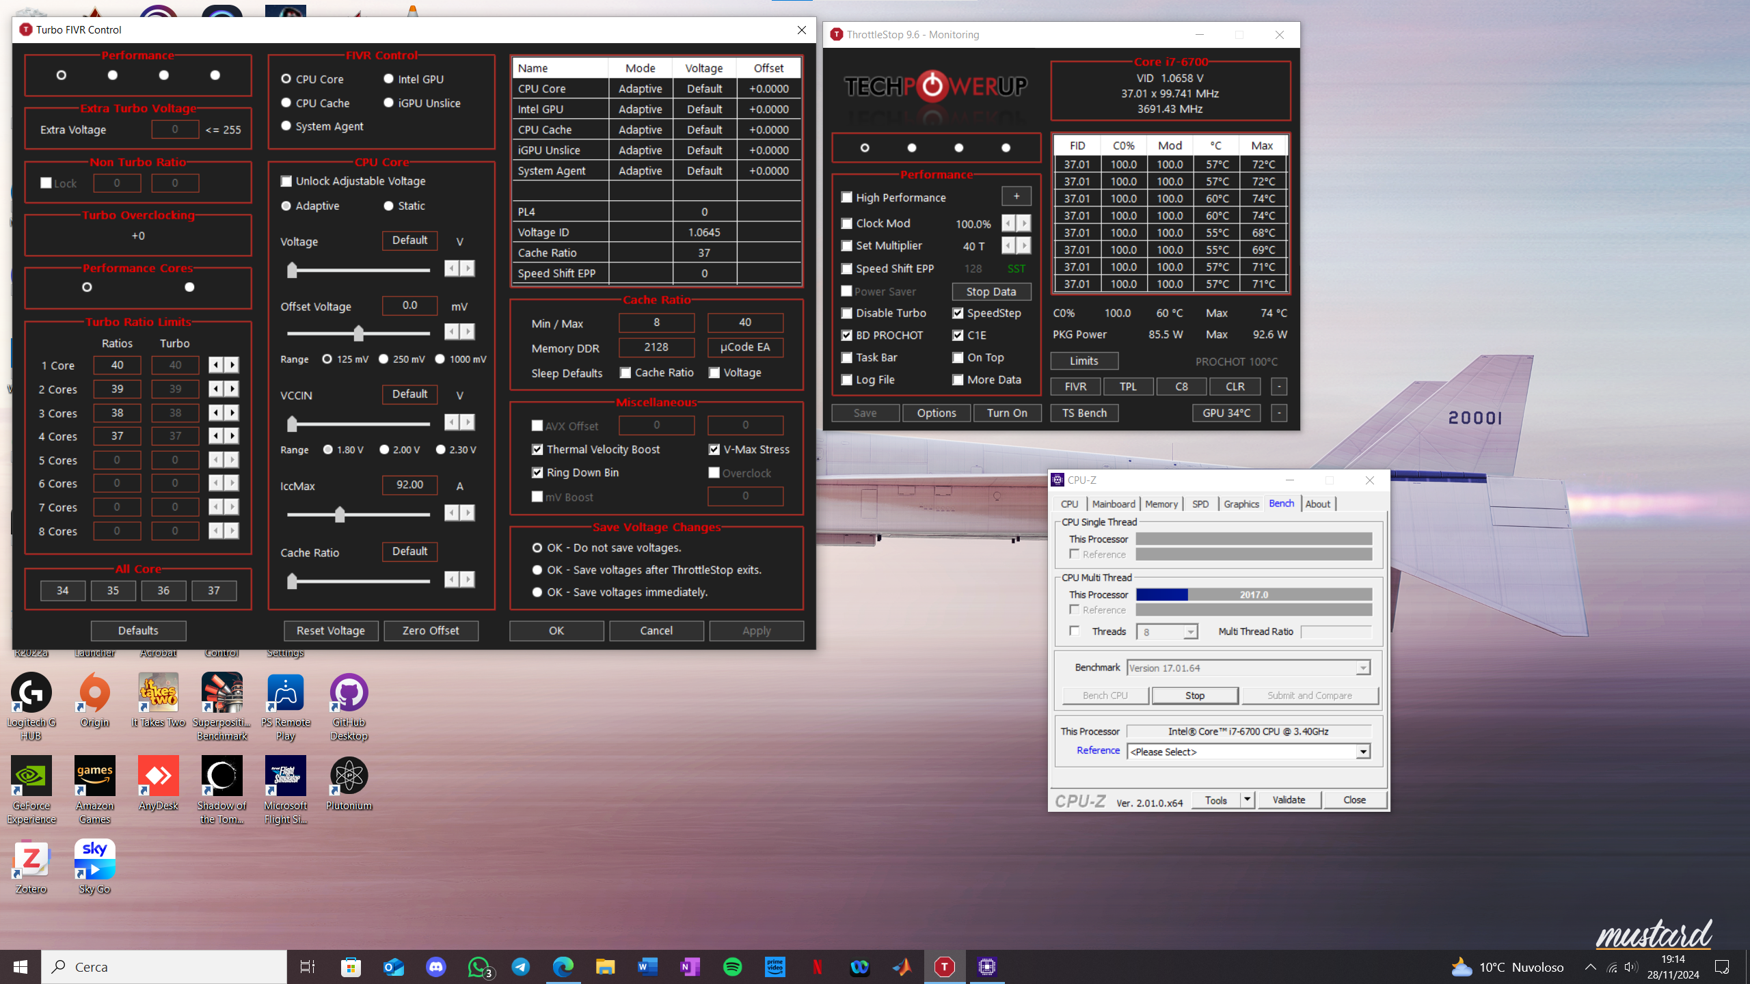The width and height of the screenshot is (1750, 984).
Task: Open GitHub Desktop icon
Action: click(x=349, y=707)
